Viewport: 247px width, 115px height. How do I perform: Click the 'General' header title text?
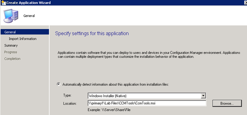coord(29,16)
